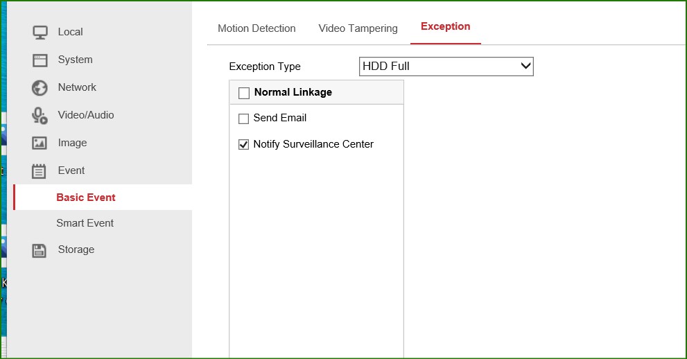Tick the Normal Linkage header checkbox

tap(243, 93)
